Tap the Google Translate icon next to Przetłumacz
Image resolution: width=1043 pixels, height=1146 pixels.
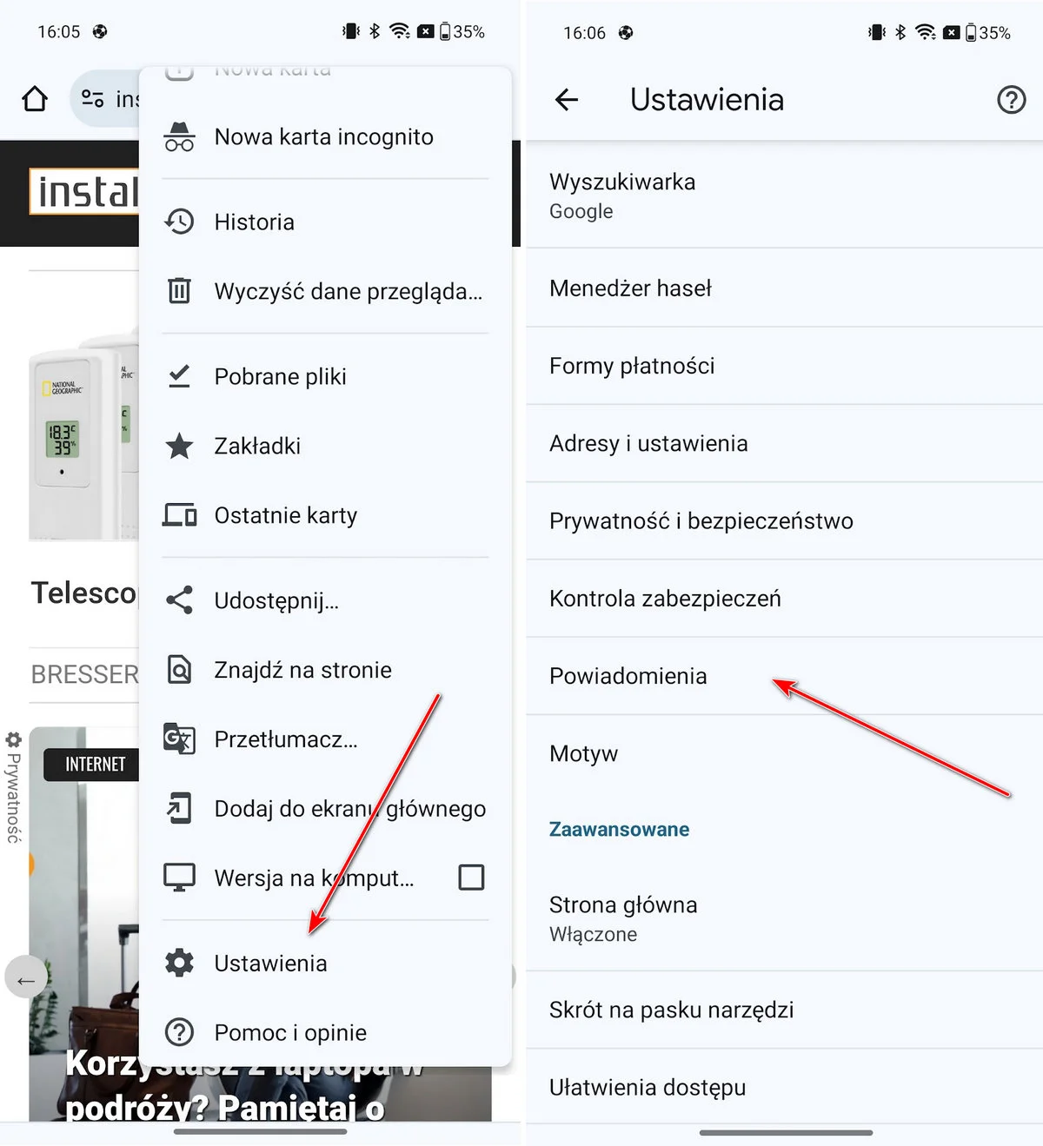tap(179, 739)
